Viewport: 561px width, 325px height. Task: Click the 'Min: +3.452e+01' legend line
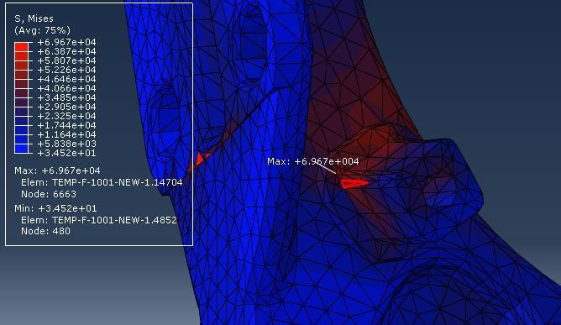pos(55,208)
